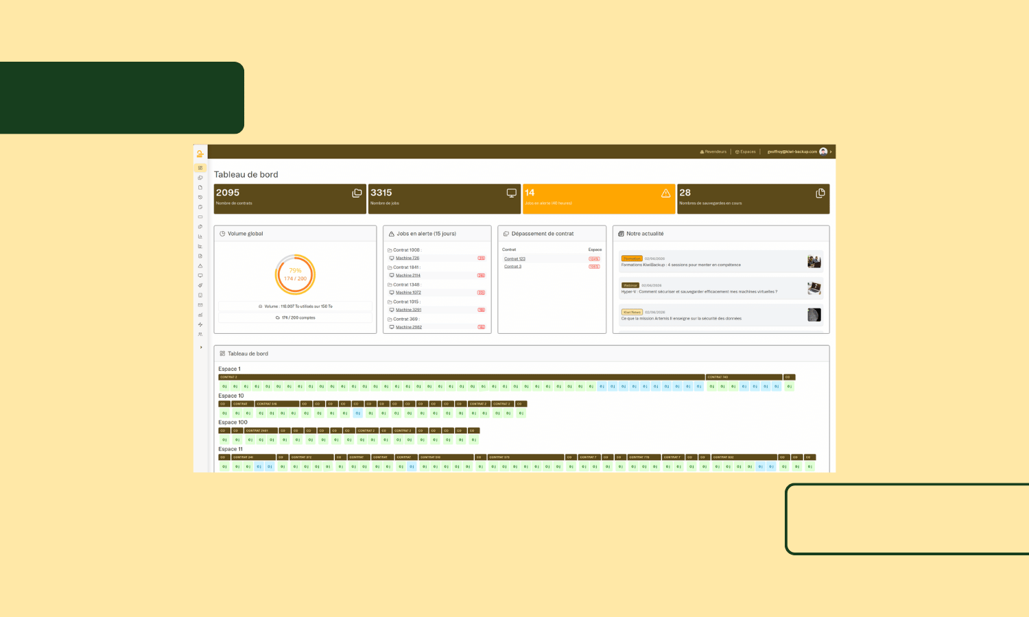Open the Contrat 3 link
1029x617 pixels.
[512, 267]
